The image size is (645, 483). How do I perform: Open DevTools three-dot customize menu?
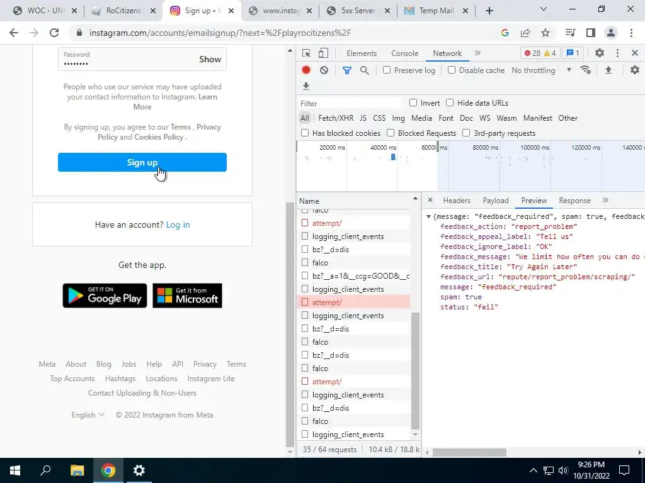[x=617, y=53]
